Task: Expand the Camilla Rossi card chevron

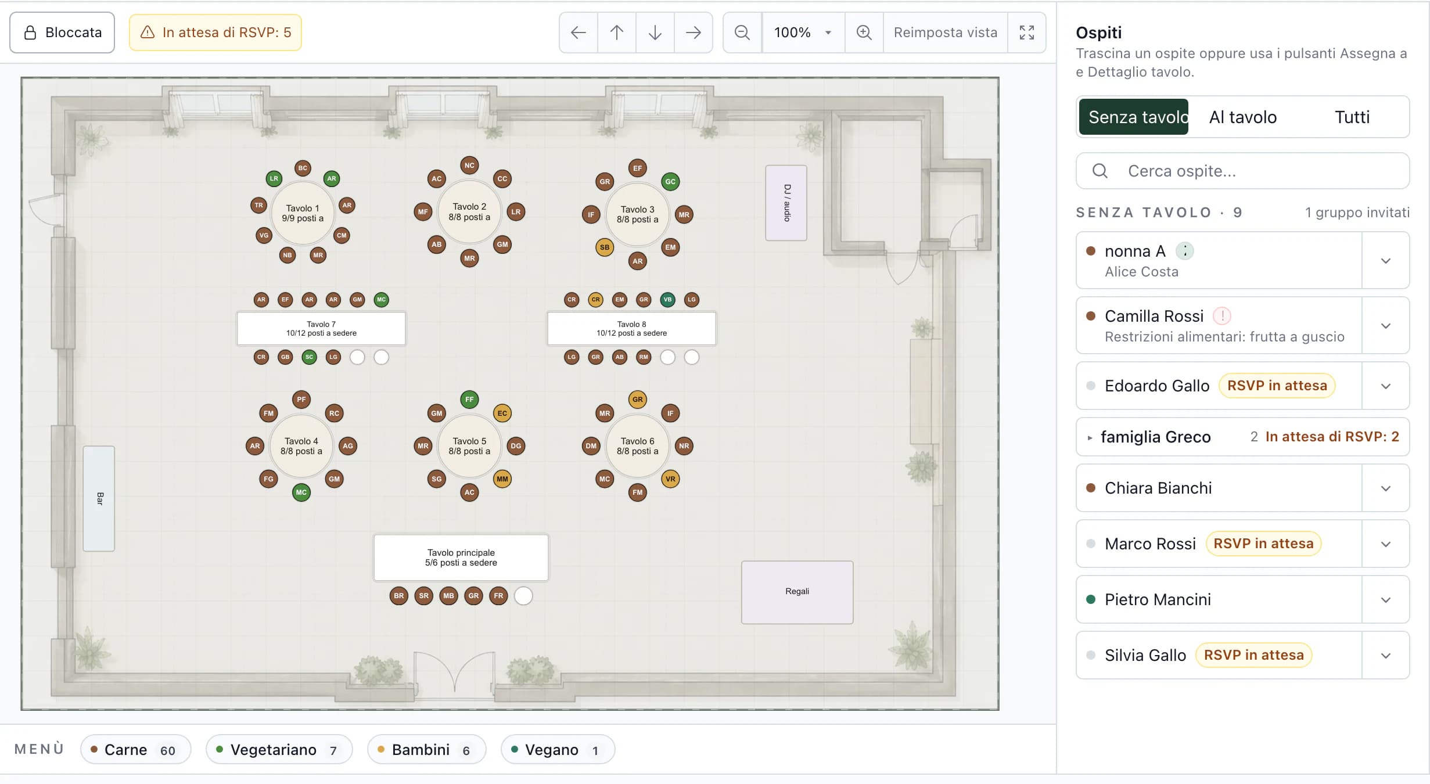Action: [1386, 326]
